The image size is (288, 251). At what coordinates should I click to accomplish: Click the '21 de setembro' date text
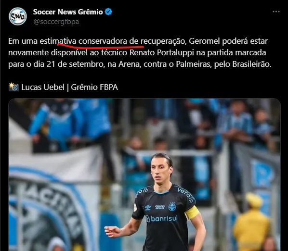click(75, 64)
